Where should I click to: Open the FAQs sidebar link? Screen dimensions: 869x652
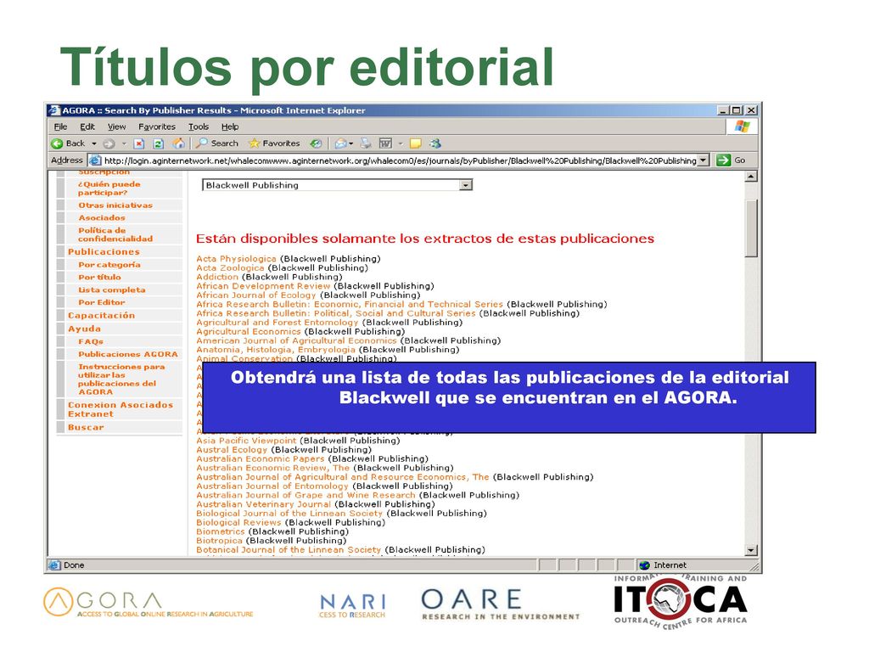click(91, 342)
